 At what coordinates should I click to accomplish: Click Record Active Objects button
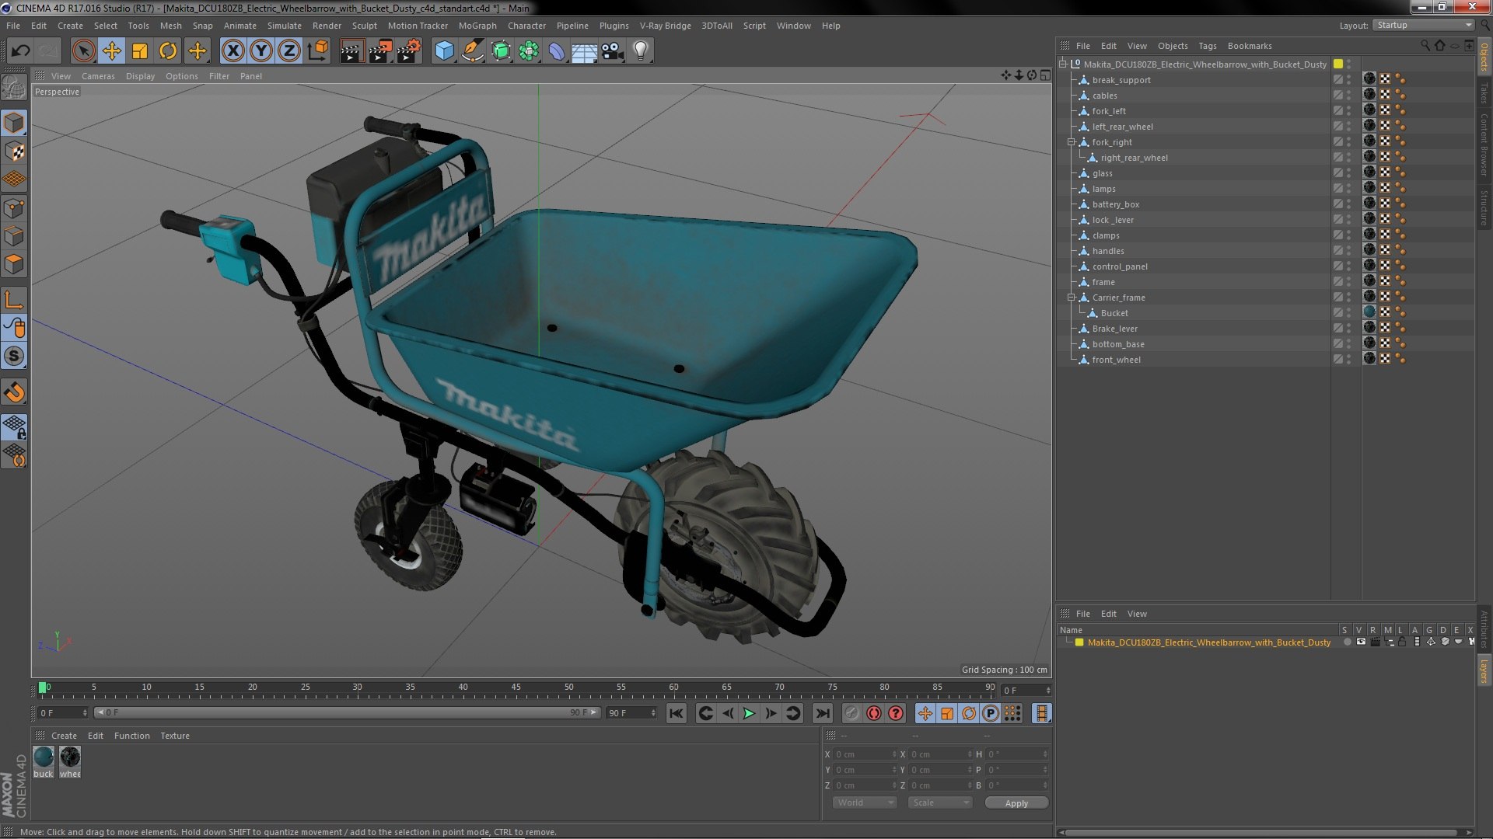[852, 713]
